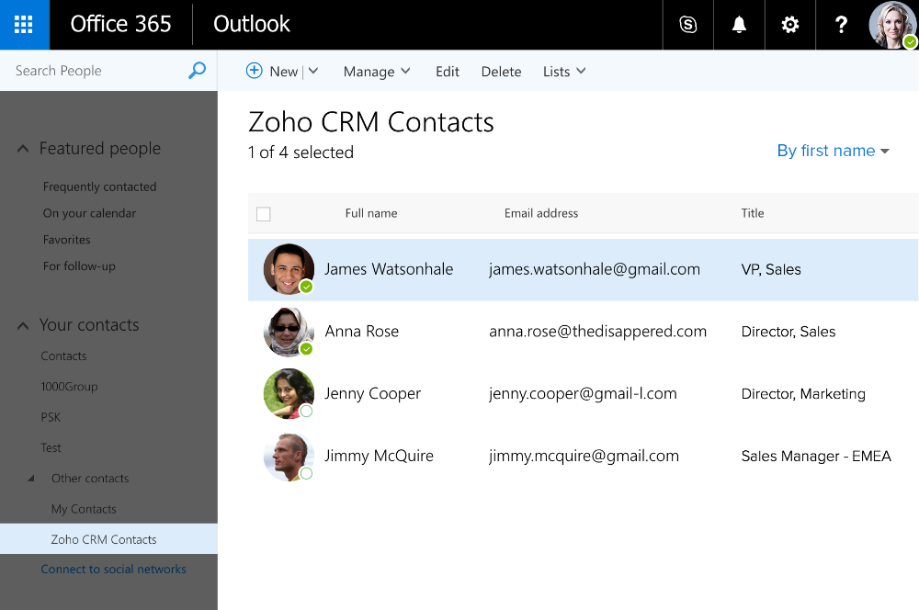Viewport: 919px width, 610px height.
Task: Click James Watsonhale's profile photo
Action: 289,269
